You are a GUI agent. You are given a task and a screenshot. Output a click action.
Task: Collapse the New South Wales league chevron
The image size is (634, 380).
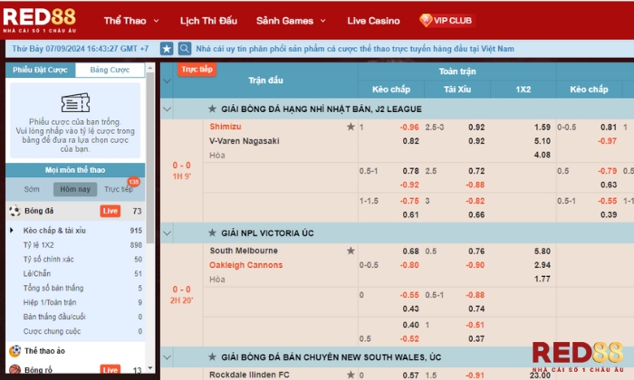click(167, 357)
